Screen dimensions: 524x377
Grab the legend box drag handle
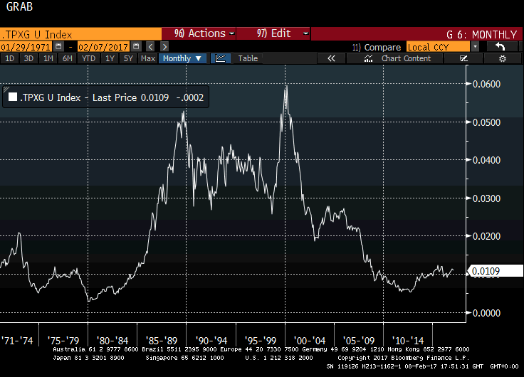[x=6, y=89]
